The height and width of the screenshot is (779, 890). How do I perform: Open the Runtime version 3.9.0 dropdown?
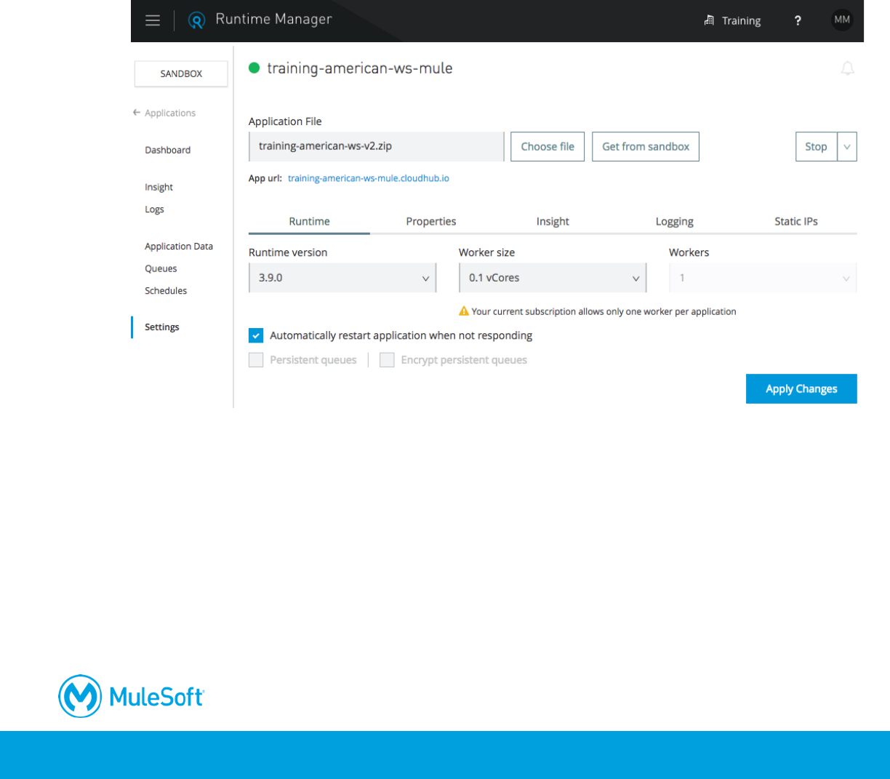(x=342, y=278)
